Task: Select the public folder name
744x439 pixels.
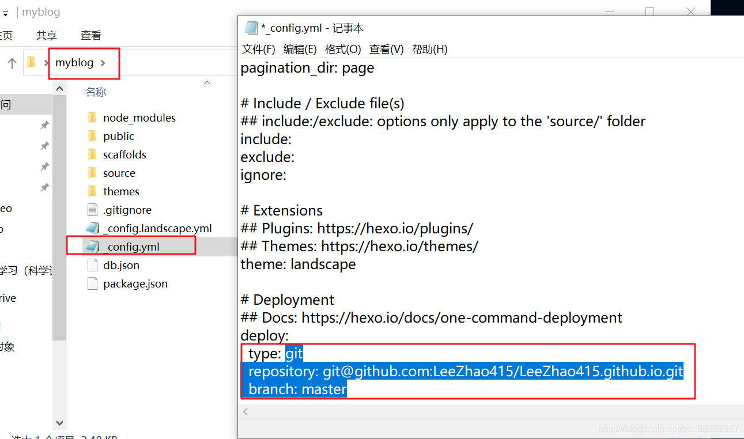Action: click(119, 136)
